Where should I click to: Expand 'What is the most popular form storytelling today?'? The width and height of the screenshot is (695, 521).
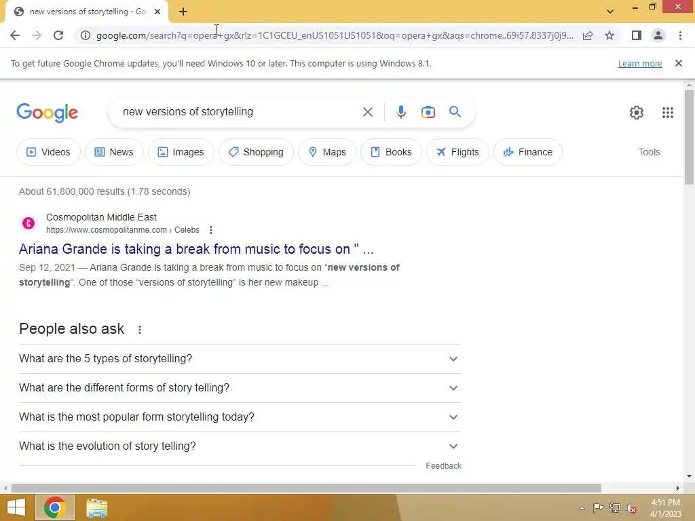point(240,417)
